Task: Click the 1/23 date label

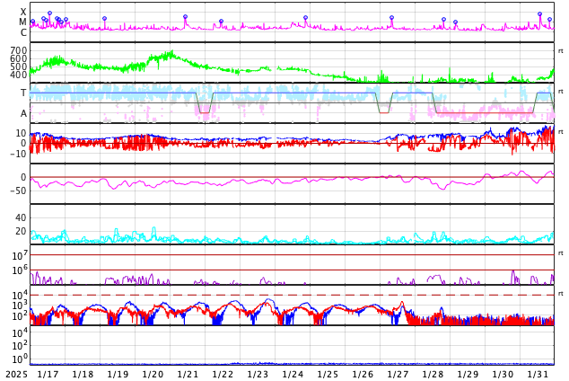Action: [258, 374]
